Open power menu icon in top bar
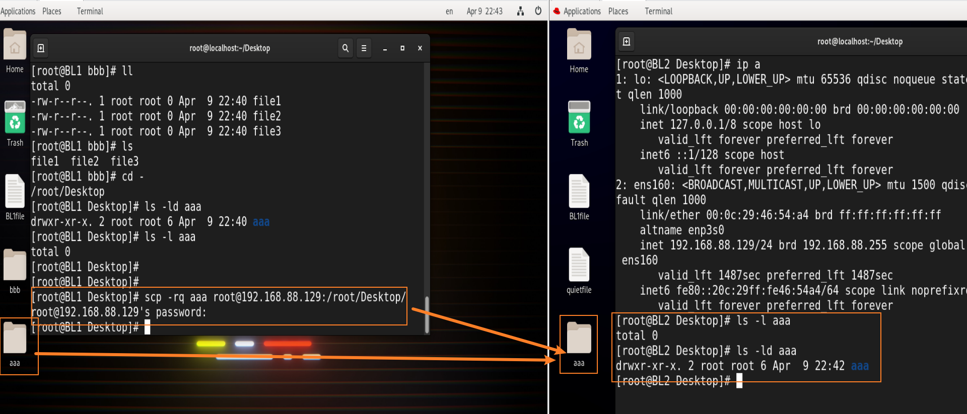This screenshot has width=967, height=414. click(x=538, y=11)
